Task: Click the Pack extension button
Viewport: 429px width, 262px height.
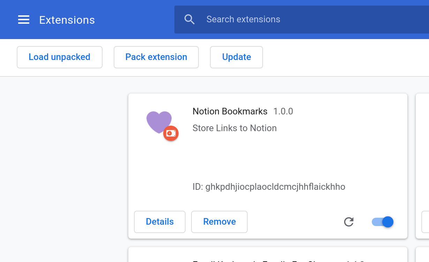Action: pyautogui.click(x=156, y=57)
